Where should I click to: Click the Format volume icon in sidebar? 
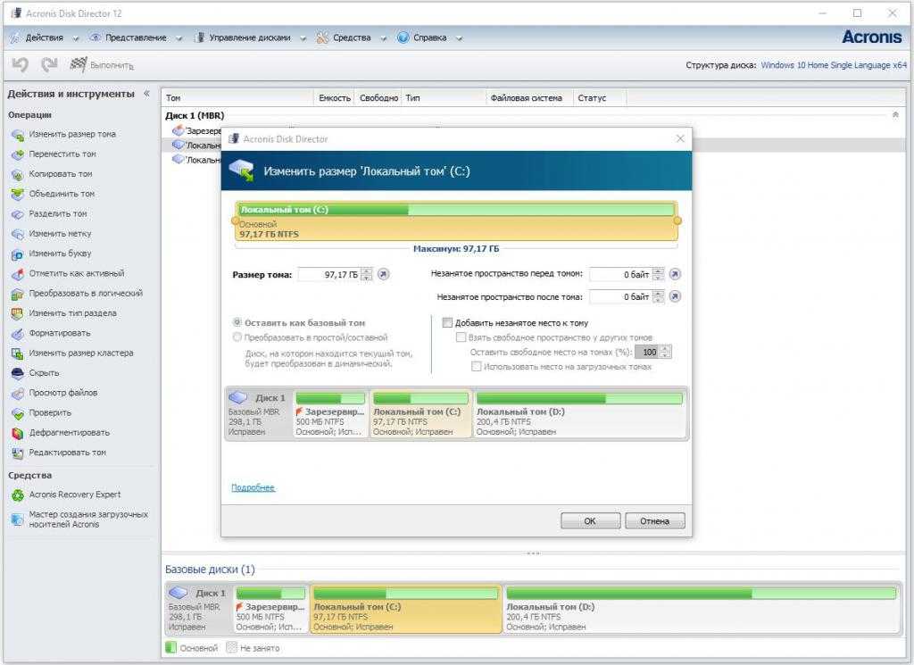[x=17, y=333]
